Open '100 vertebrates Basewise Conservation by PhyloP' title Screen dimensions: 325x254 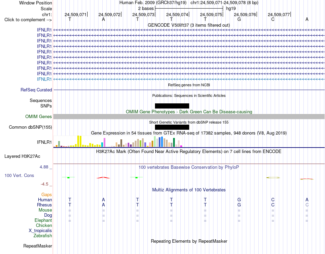[x=189, y=167]
